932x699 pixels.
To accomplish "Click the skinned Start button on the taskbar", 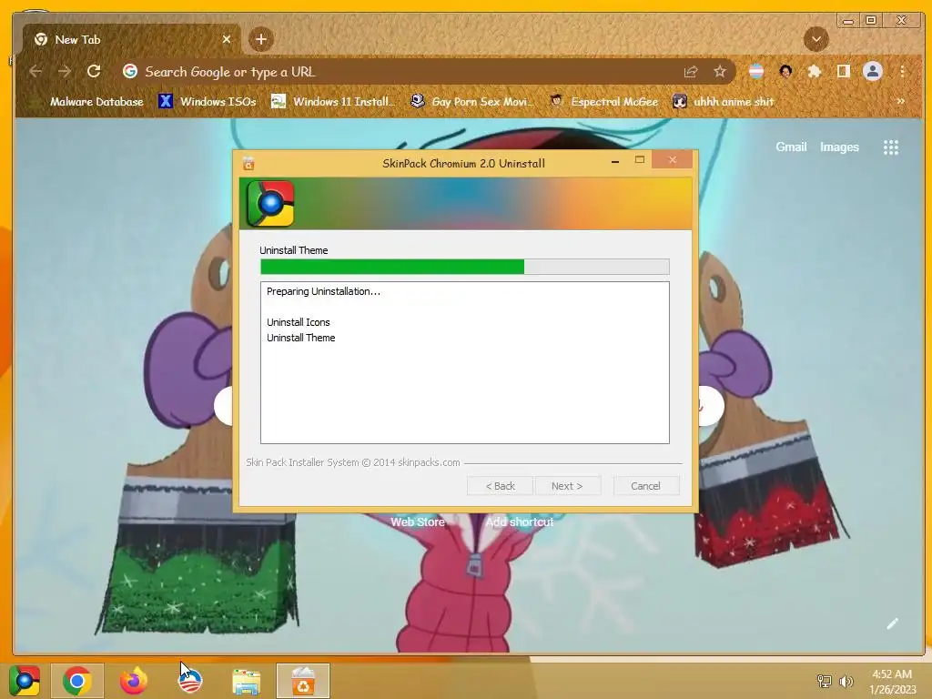I will (25, 681).
